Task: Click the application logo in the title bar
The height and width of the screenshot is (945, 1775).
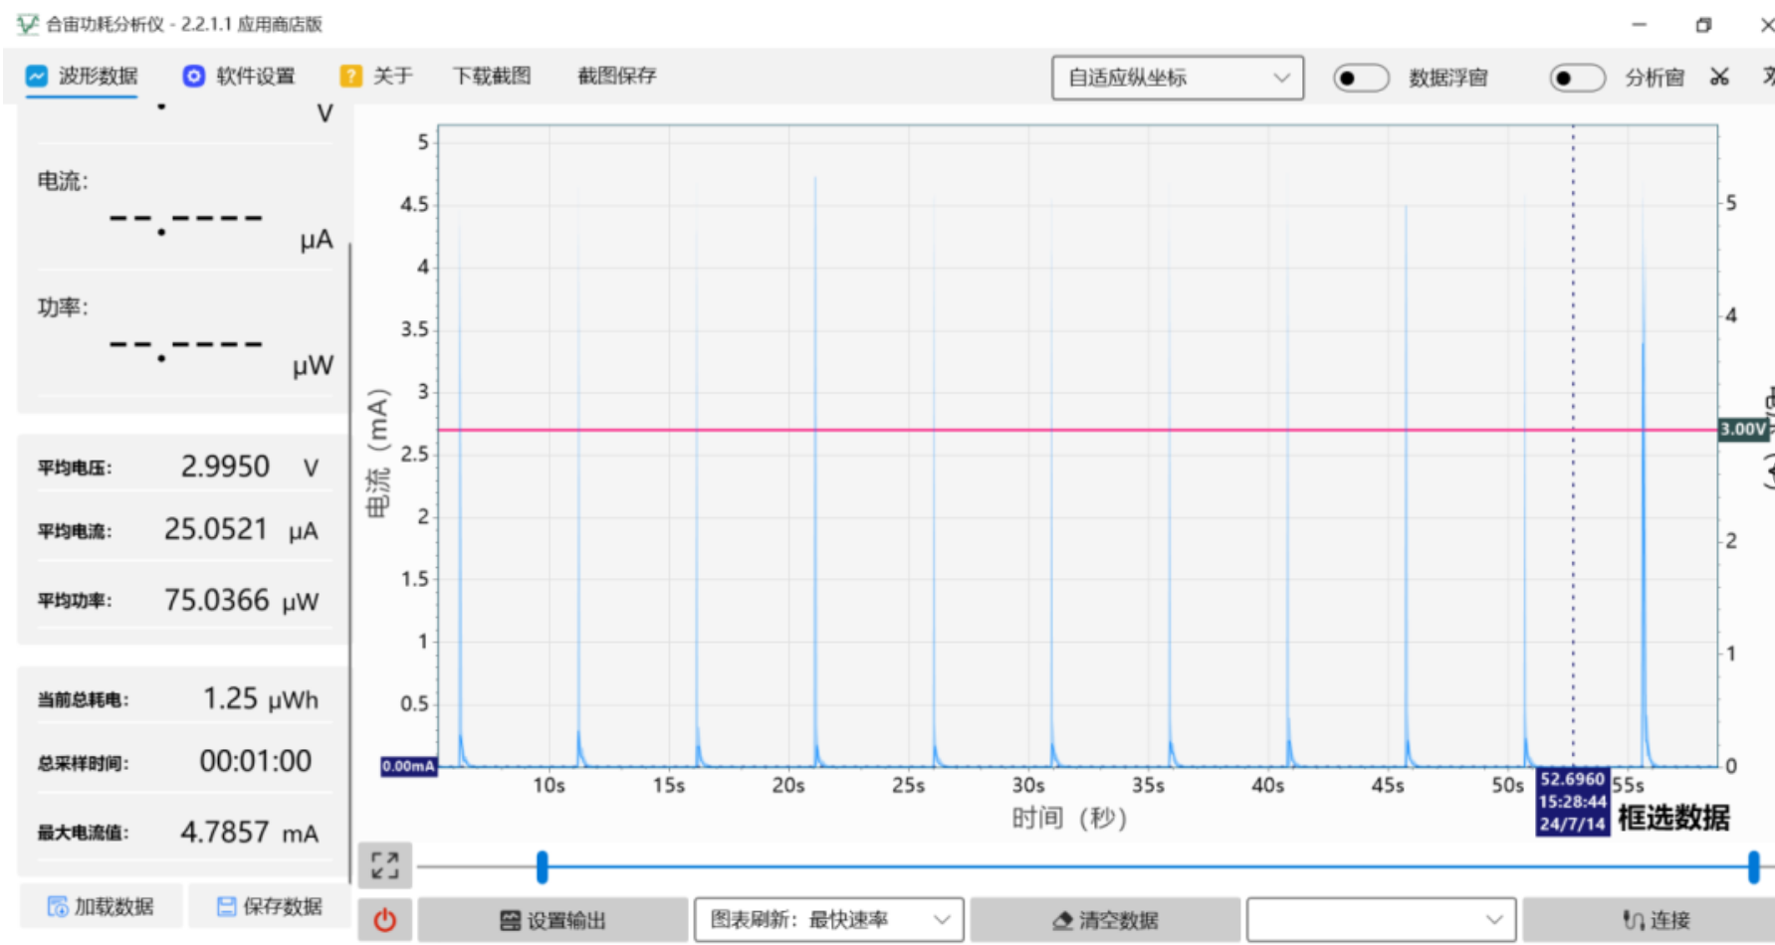Action: pyautogui.click(x=27, y=24)
